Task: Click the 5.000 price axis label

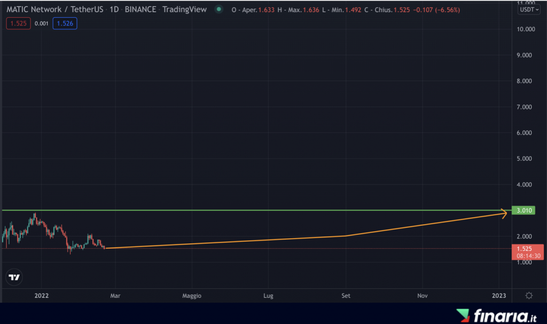Action: pyautogui.click(x=525, y=159)
